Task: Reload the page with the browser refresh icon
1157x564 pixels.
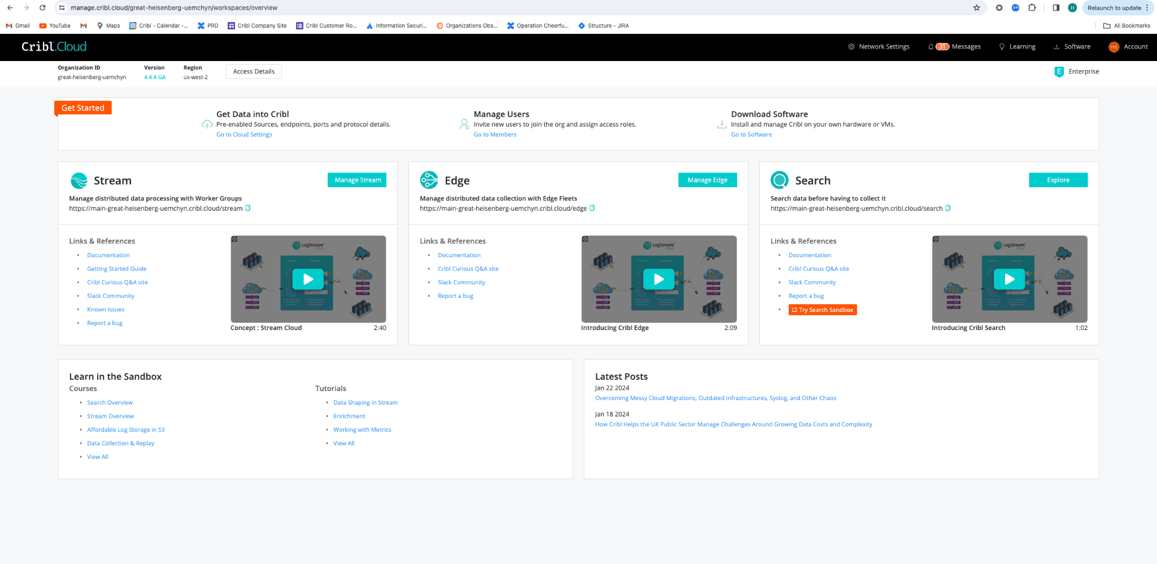Action: pos(42,8)
